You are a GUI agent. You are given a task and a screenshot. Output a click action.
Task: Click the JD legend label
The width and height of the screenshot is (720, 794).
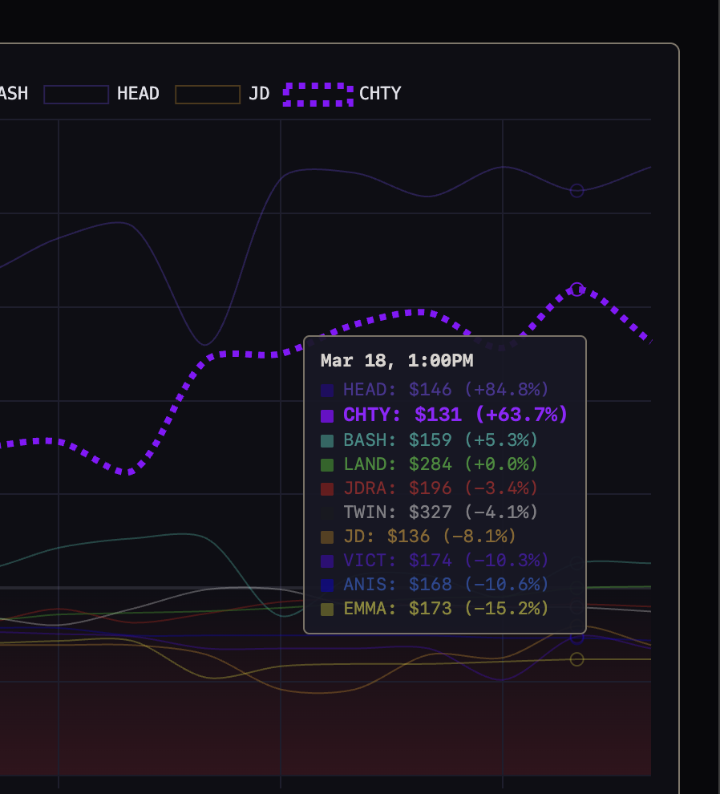(259, 94)
